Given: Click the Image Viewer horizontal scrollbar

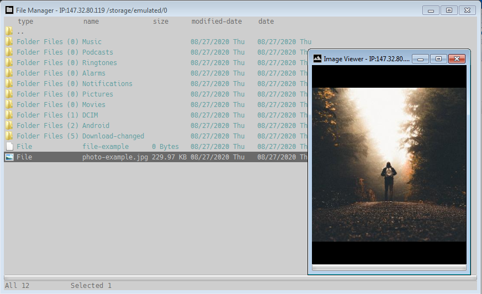Looking at the screenshot, I should click(x=389, y=268).
